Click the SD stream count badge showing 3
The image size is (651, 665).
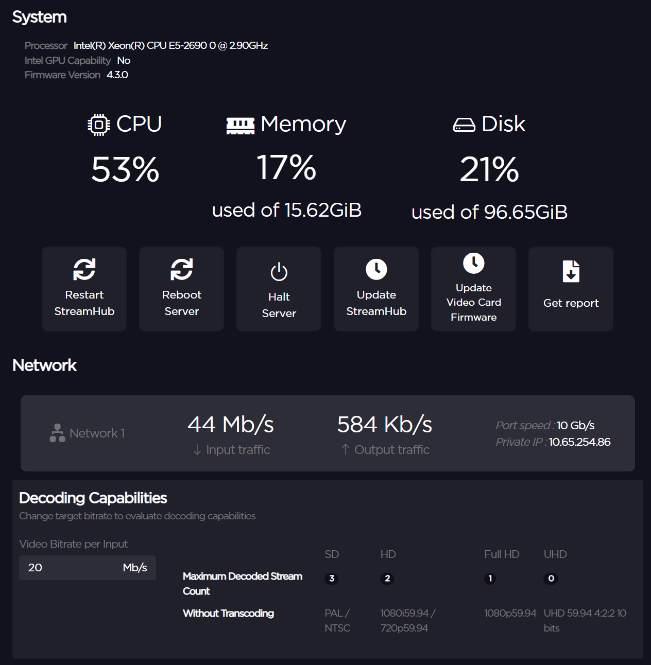tap(332, 579)
